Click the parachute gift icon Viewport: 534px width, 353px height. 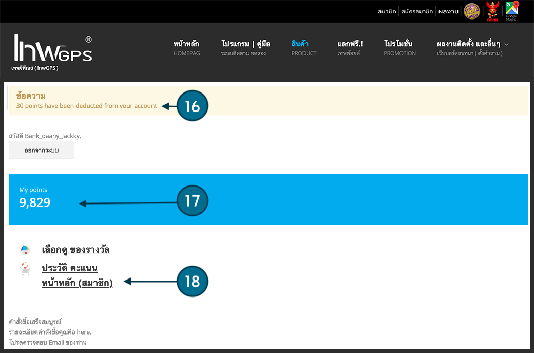click(25, 250)
